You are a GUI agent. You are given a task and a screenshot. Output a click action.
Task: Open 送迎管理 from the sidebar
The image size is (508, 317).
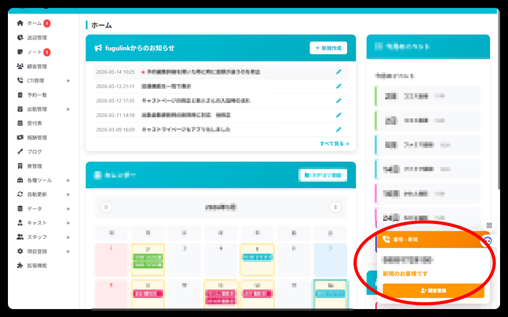(20, 38)
